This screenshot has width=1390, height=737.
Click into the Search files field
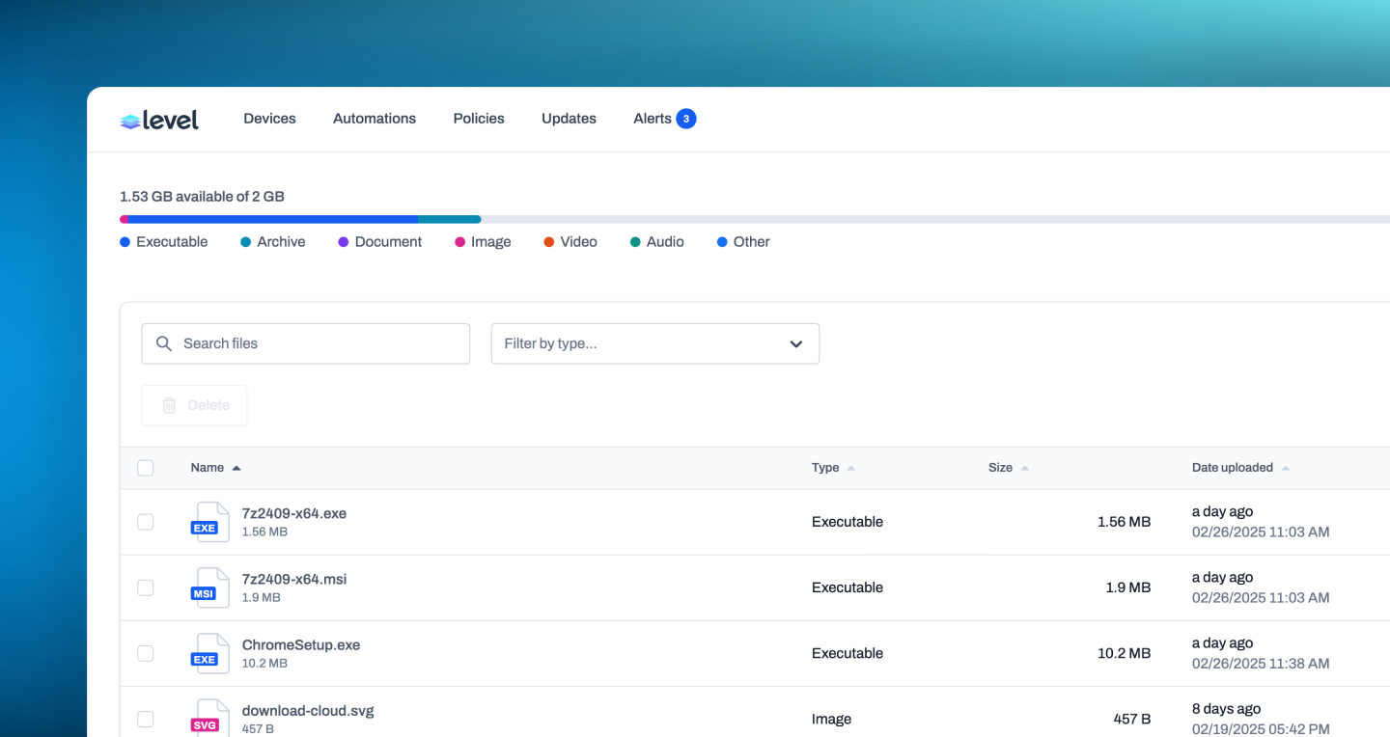tap(306, 343)
